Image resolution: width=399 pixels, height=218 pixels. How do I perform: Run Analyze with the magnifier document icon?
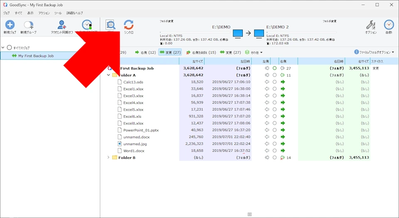pyautogui.click(x=111, y=25)
